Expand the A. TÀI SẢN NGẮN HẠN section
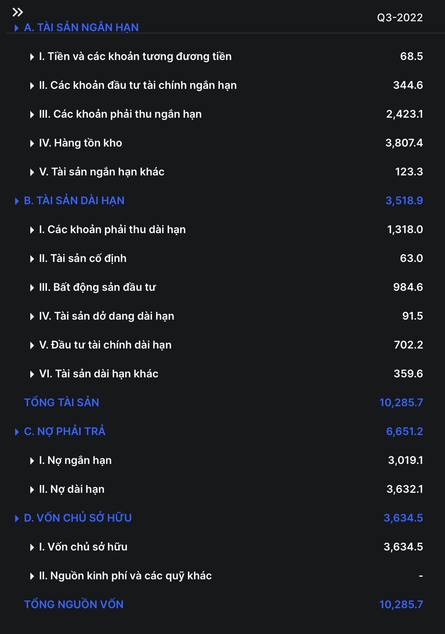This screenshot has width=445, height=634. point(17,28)
